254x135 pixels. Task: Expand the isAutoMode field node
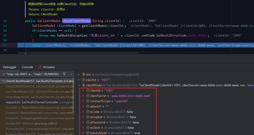pos(83,133)
